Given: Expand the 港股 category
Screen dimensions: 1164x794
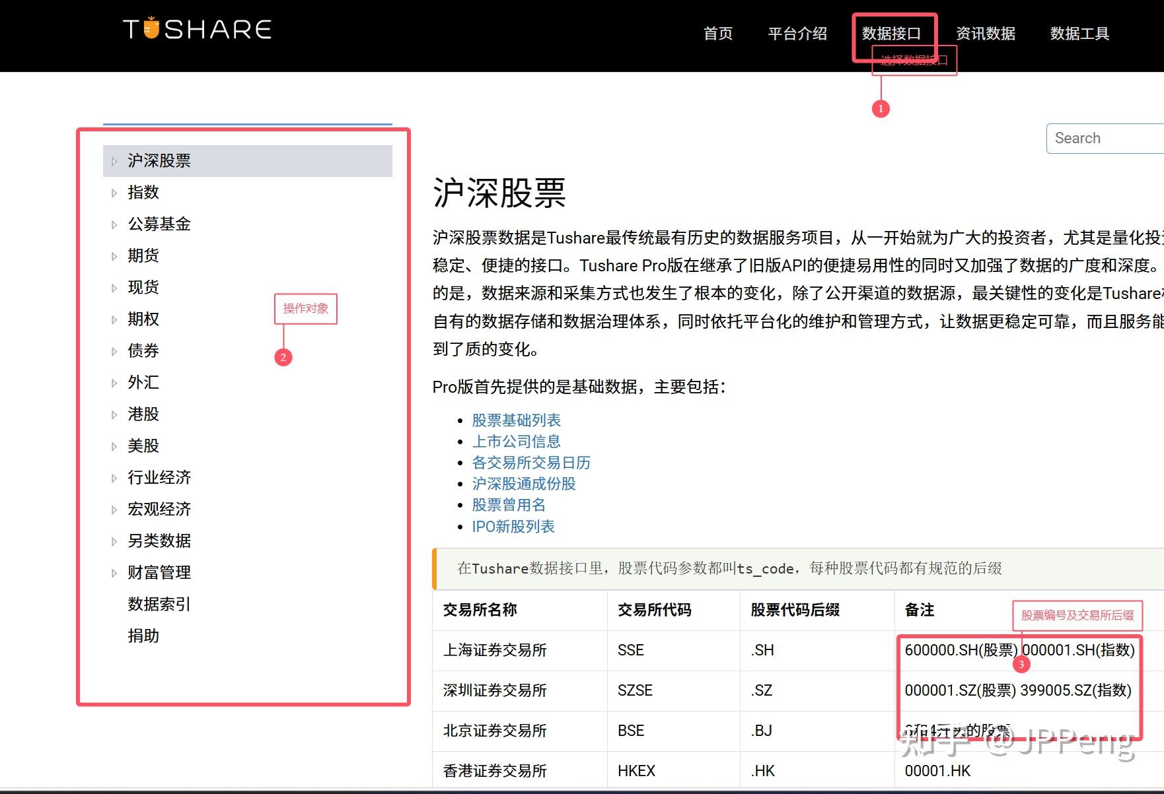Looking at the screenshot, I should point(143,414).
